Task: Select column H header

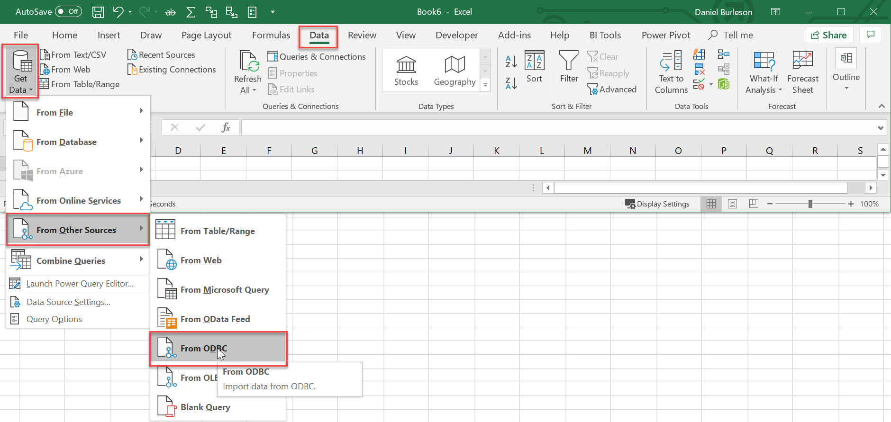Action: coord(360,151)
